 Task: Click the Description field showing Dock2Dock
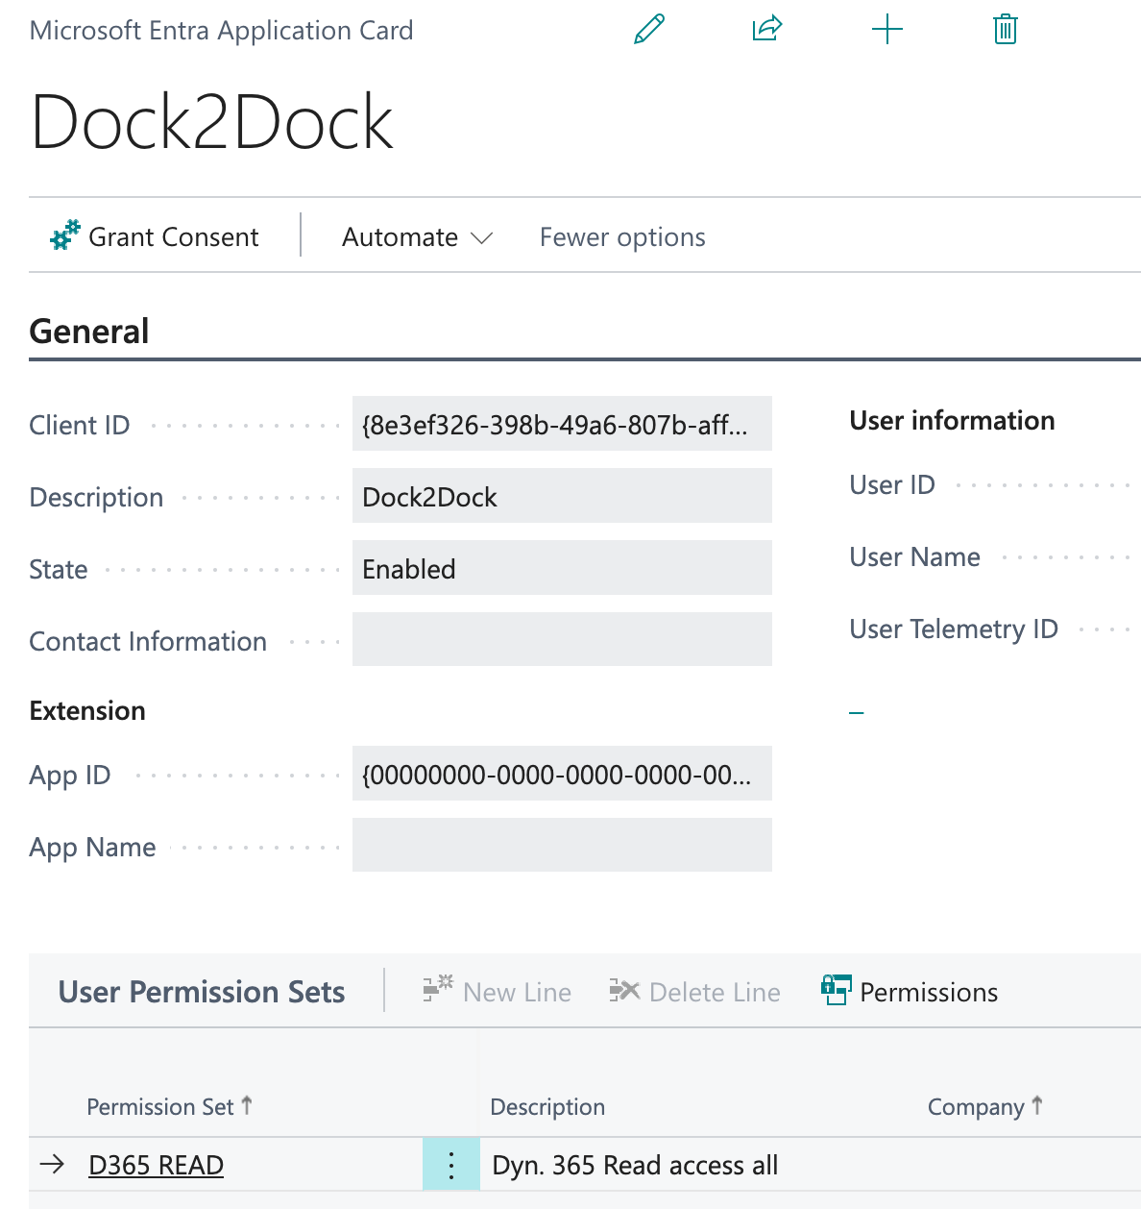562,496
